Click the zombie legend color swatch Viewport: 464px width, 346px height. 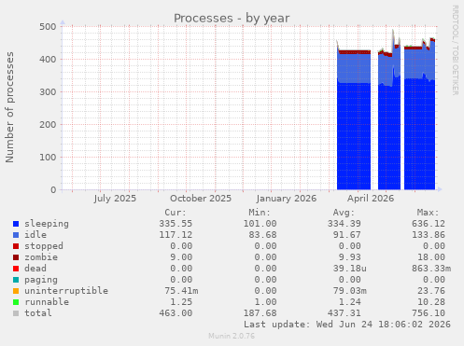pyautogui.click(x=16, y=257)
